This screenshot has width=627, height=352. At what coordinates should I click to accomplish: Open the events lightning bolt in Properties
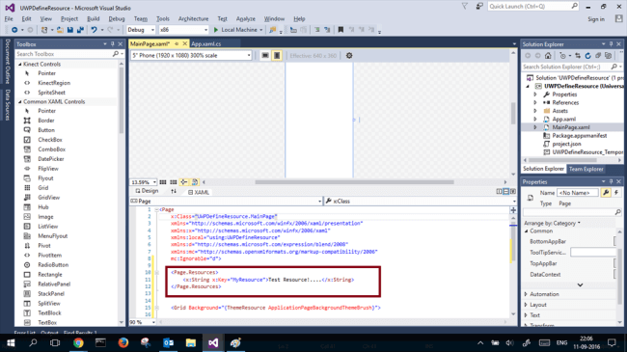coord(616,193)
